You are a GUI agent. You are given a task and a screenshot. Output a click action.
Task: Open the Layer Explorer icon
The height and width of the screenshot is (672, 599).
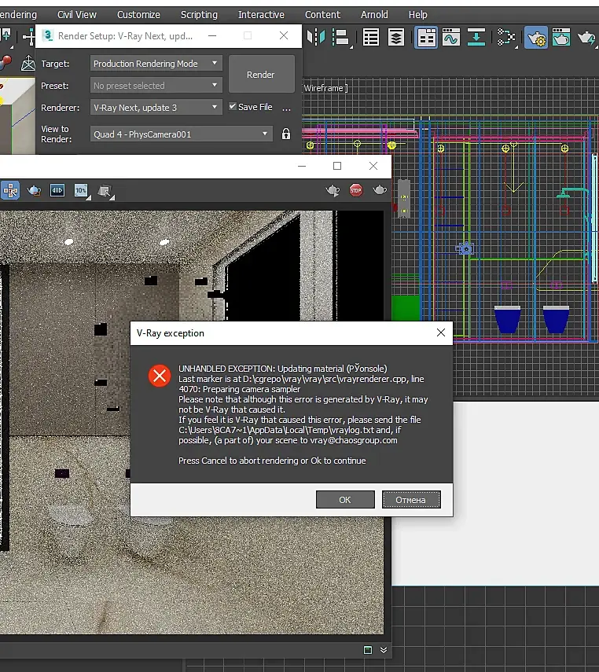tap(396, 37)
